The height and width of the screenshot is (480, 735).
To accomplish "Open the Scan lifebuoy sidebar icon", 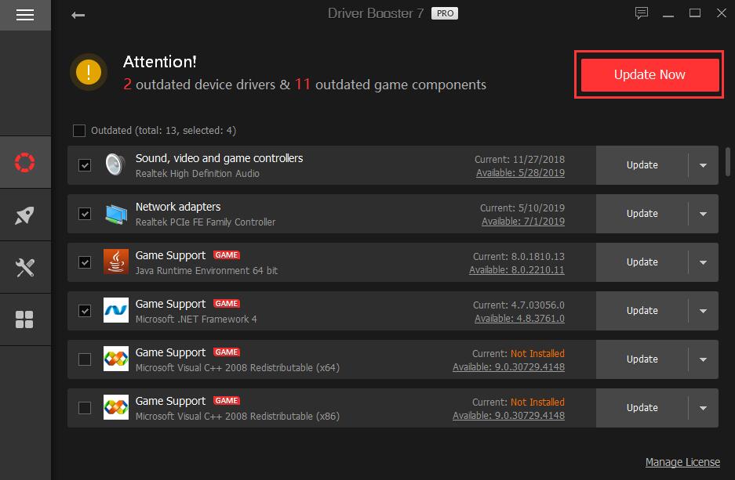I will (25, 162).
